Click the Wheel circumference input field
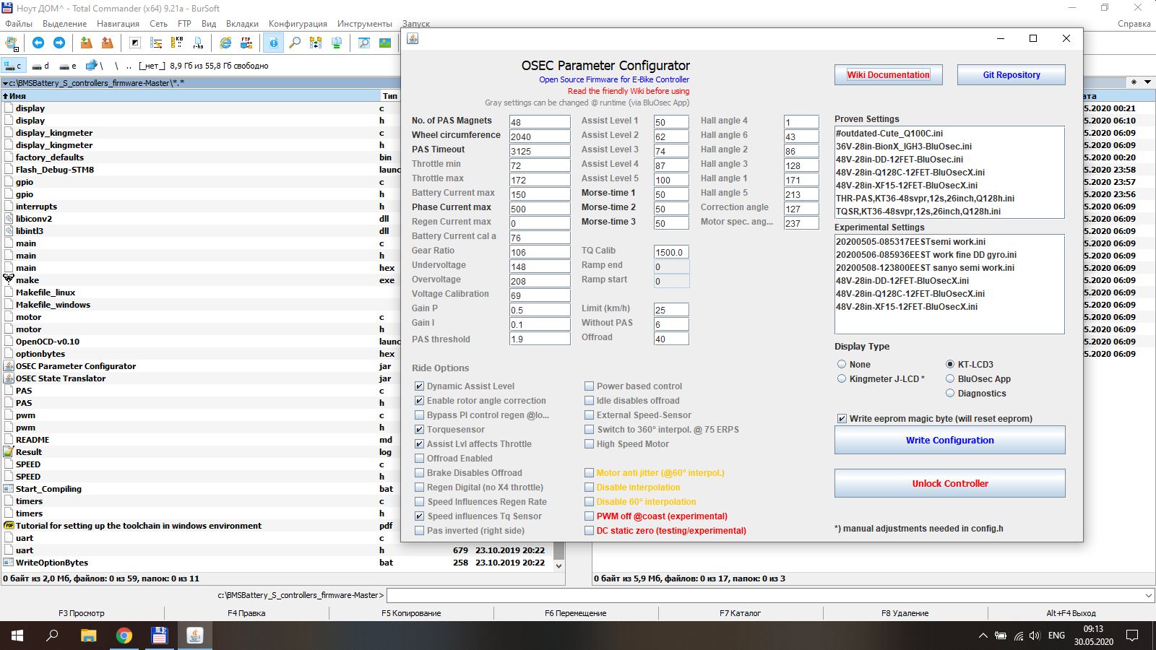The image size is (1156, 650). pyautogui.click(x=539, y=136)
